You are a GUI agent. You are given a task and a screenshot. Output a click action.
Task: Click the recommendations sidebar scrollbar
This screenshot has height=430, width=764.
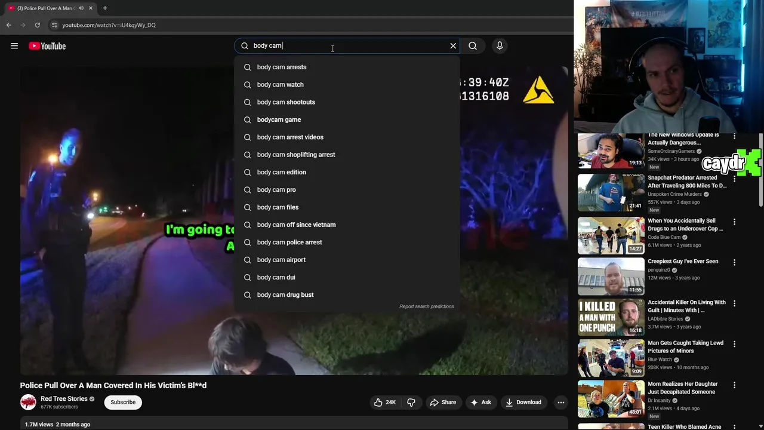point(761,170)
